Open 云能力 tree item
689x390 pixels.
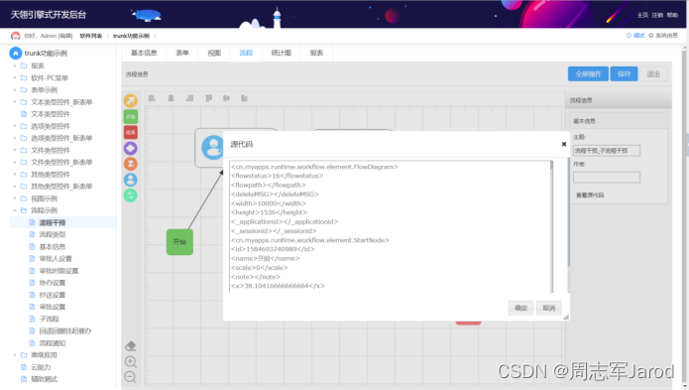41,367
